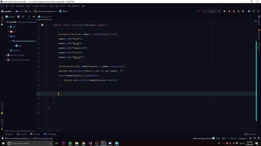Open the TODO tool window tab

(22, 134)
